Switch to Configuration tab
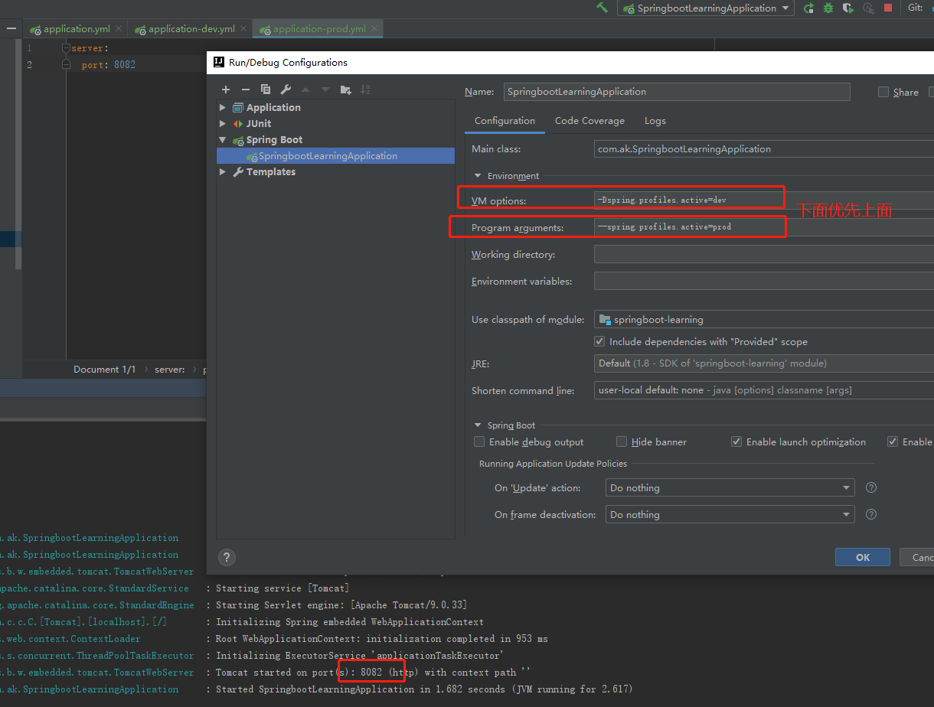 click(x=505, y=121)
